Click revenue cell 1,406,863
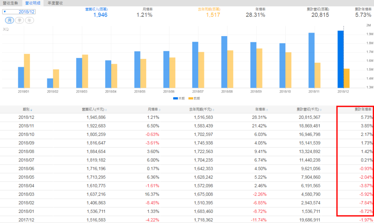Image resolution: width=374 pixels, height=223 pixels. point(96,203)
